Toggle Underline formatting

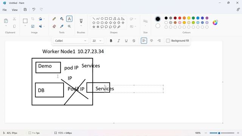126,41
